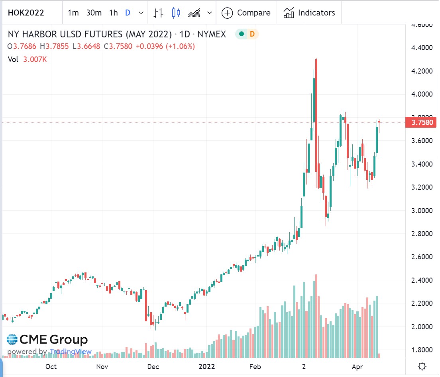Select the 1h interval
Screen dimensions: 440x377
113,13
